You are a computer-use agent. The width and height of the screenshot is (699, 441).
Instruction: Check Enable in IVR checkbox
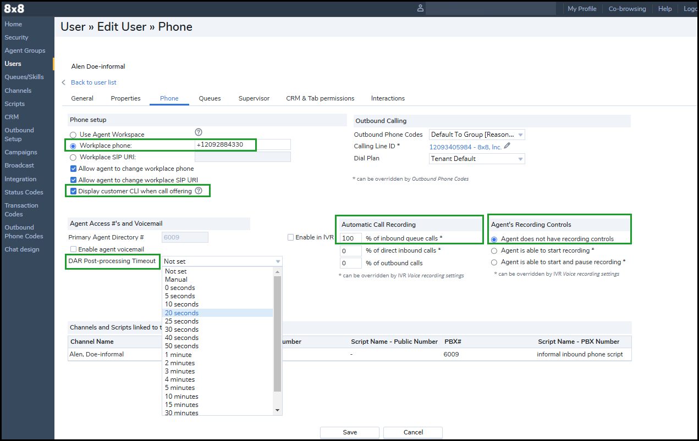(x=290, y=237)
